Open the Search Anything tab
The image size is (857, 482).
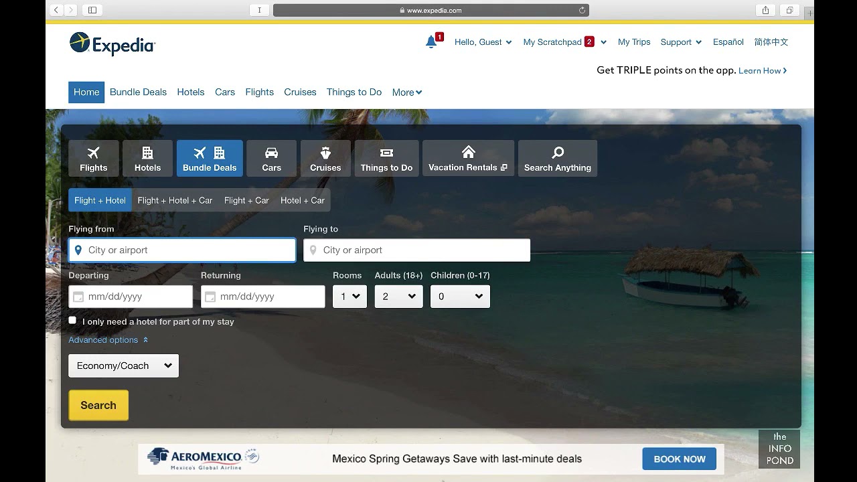558,159
